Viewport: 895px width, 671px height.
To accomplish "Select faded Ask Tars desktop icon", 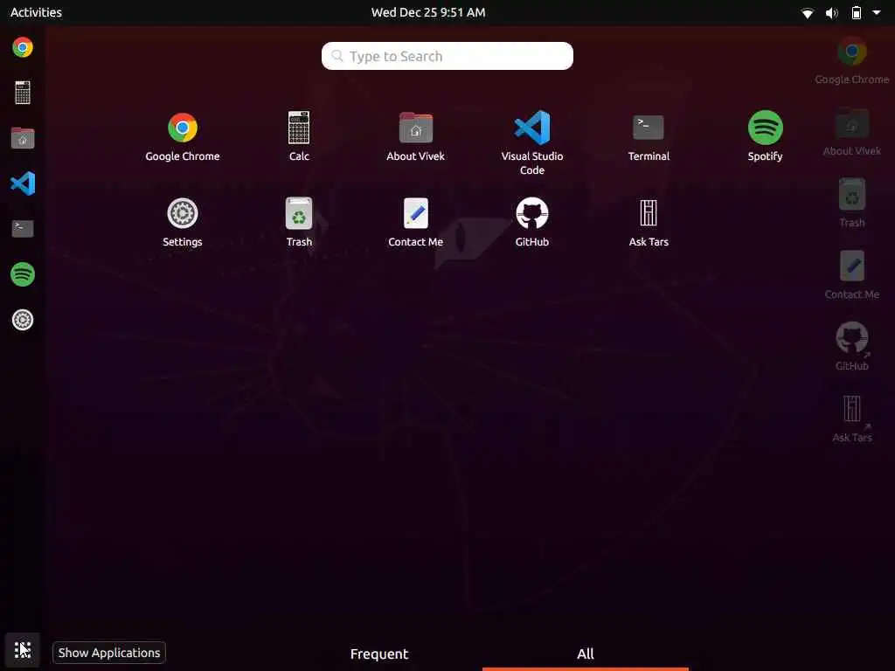I will pos(851,419).
